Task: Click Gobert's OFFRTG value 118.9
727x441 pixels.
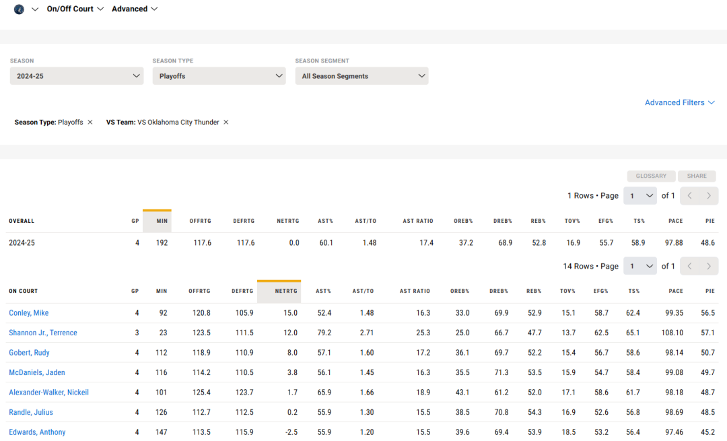Action: 202,353
